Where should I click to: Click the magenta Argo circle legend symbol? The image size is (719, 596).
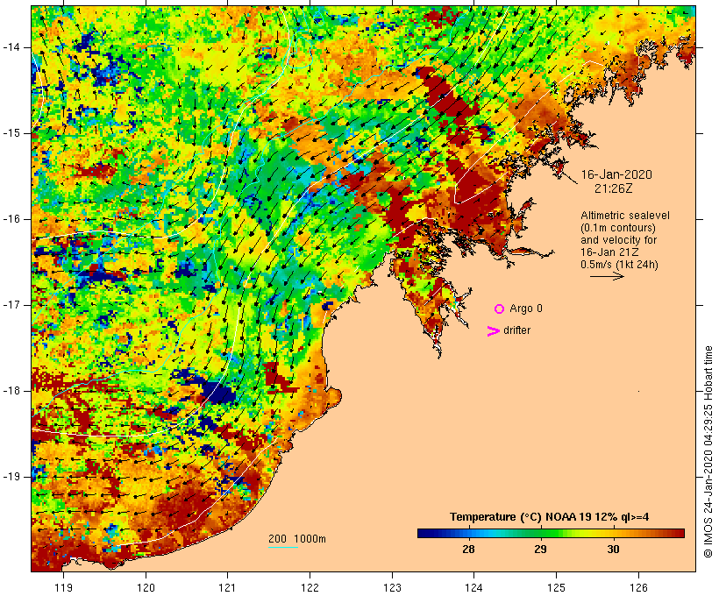500,309
